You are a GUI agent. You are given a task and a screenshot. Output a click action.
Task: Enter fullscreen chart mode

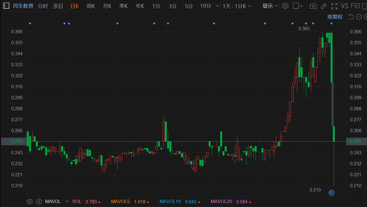click(x=334, y=6)
